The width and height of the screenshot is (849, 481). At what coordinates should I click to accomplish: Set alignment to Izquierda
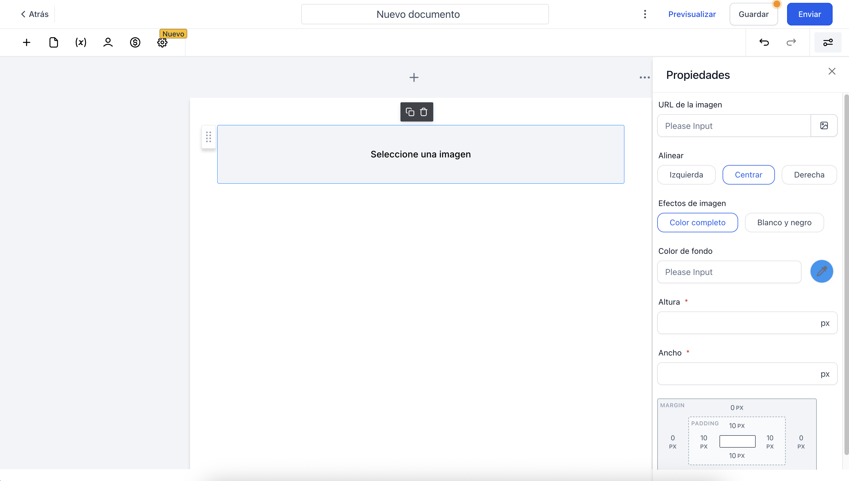tap(686, 175)
